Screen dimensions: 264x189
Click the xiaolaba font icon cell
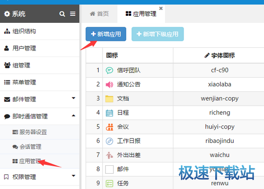220,84
